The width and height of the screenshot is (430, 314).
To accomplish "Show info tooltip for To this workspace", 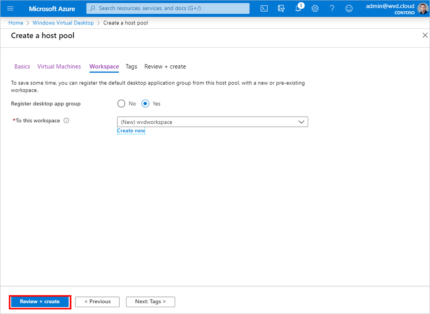I will 66,120.
